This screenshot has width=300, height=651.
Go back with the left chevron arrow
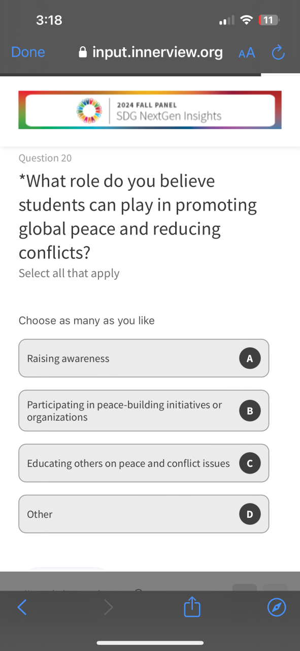pos(22,607)
